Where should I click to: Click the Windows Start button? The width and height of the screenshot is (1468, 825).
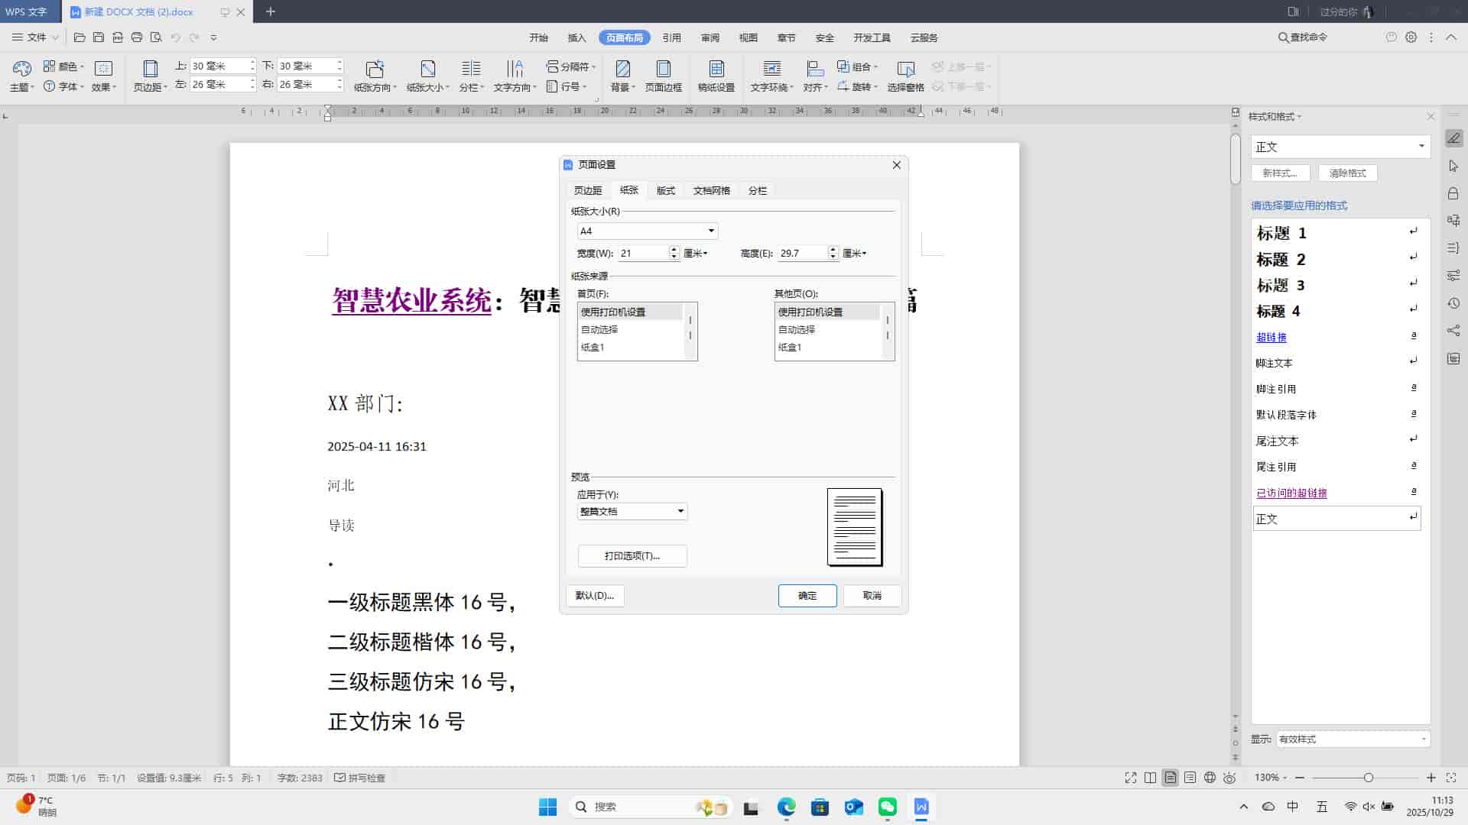(x=548, y=807)
